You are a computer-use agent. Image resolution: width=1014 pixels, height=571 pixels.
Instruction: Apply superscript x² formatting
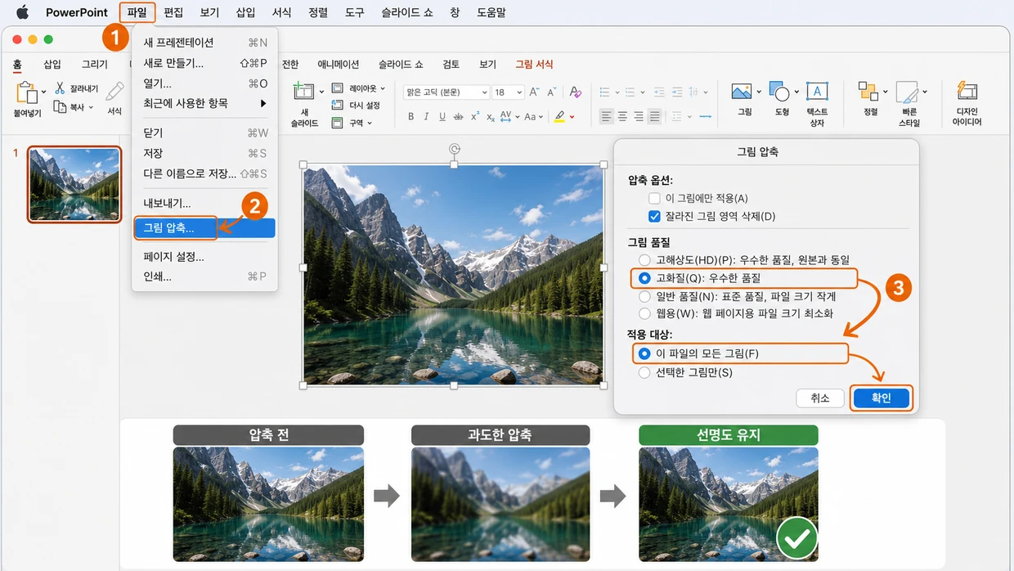pos(474,117)
